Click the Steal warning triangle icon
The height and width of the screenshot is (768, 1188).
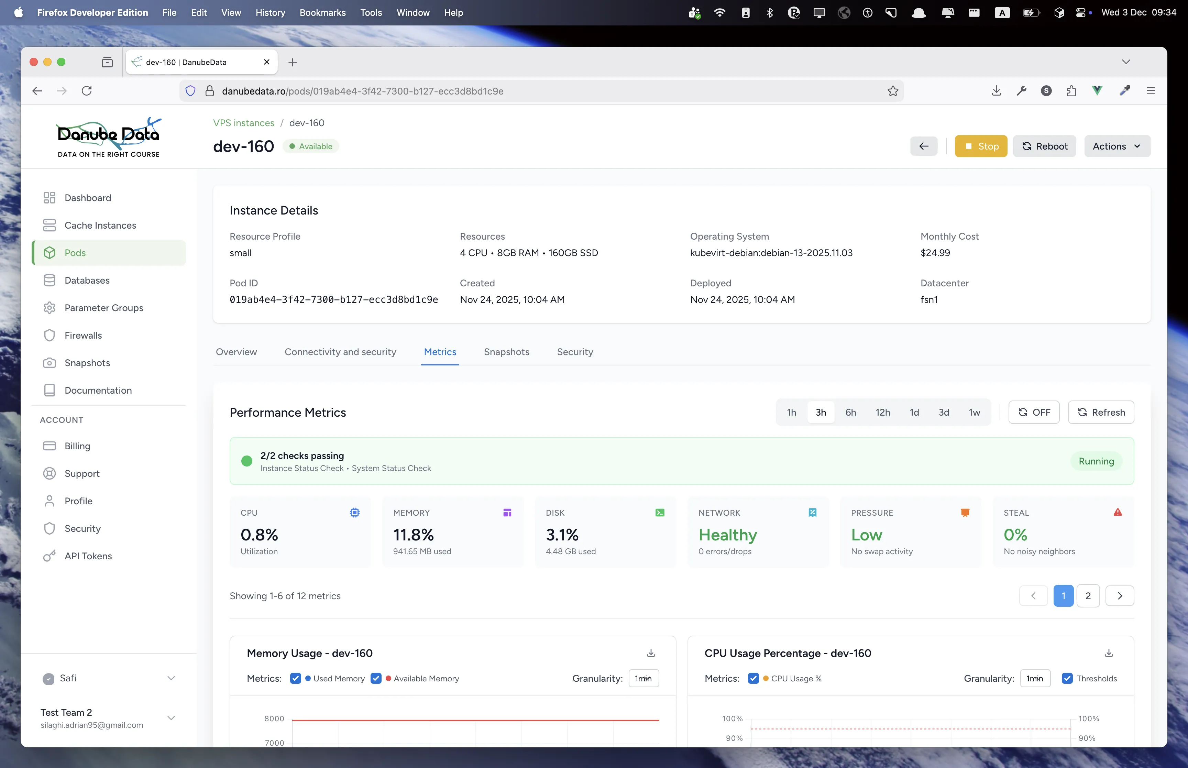[x=1117, y=512]
